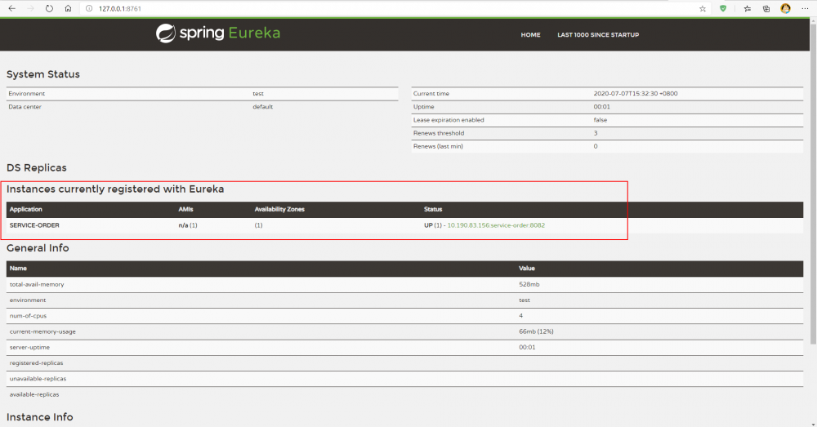This screenshot has height=427, width=817.
Task: Select the Data center value default
Action: tap(262, 107)
